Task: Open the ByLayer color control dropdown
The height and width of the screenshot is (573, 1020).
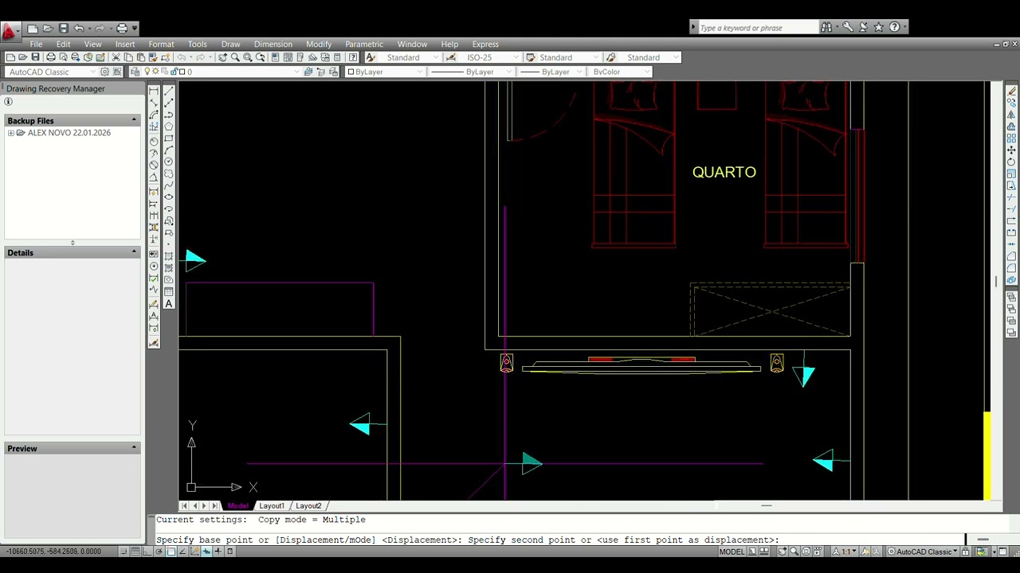Action: click(420, 72)
